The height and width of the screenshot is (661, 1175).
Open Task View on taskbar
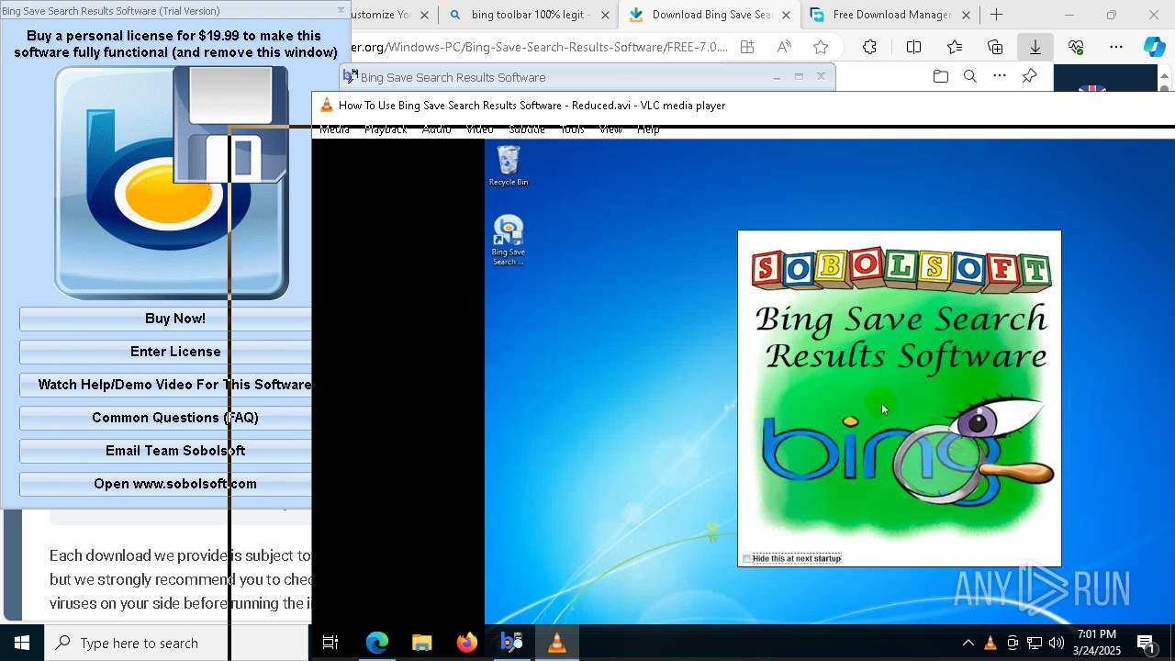[330, 643]
